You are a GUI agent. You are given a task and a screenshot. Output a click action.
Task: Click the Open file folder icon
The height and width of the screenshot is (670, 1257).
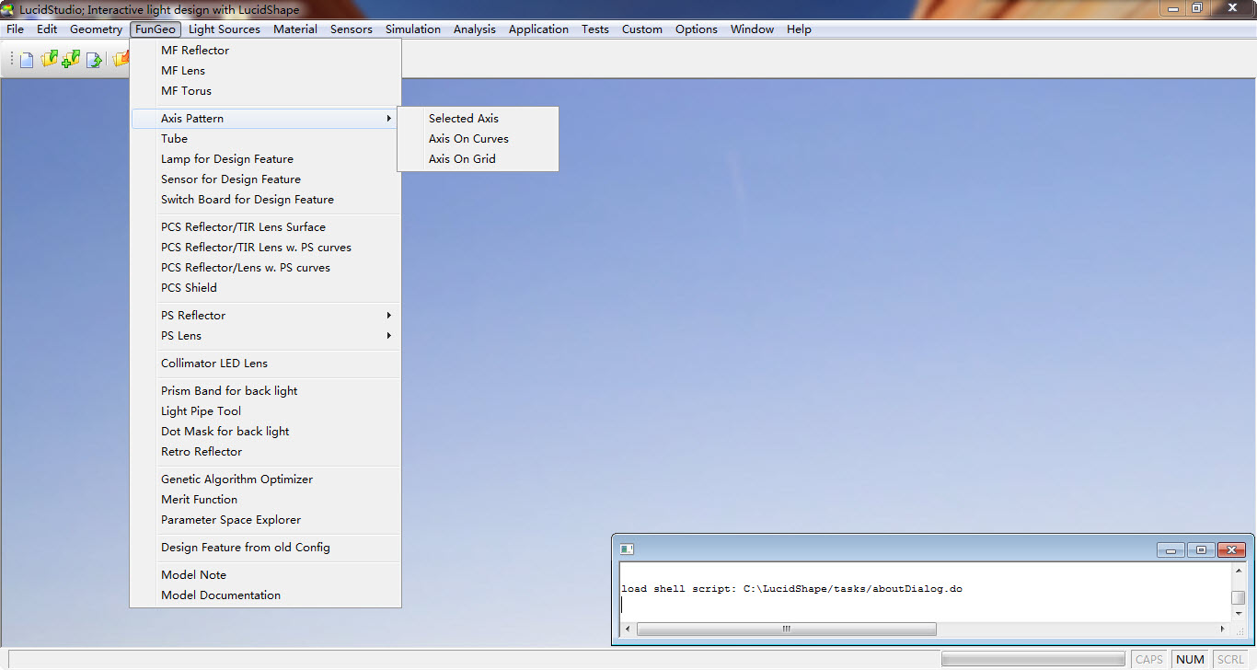click(49, 60)
